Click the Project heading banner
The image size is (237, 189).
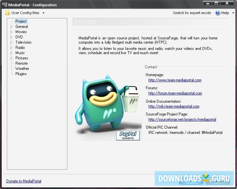click(151, 22)
